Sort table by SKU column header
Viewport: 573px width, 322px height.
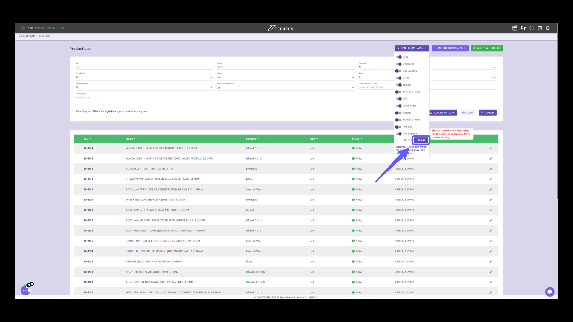tap(87, 139)
